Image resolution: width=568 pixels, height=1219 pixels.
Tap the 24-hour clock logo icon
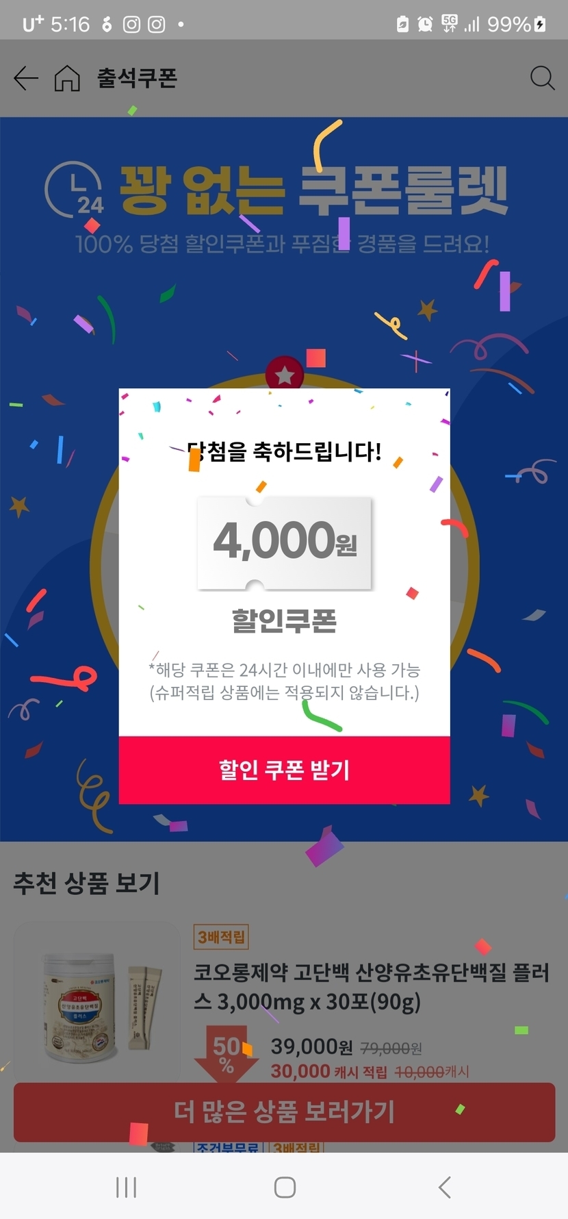pyautogui.click(x=74, y=190)
